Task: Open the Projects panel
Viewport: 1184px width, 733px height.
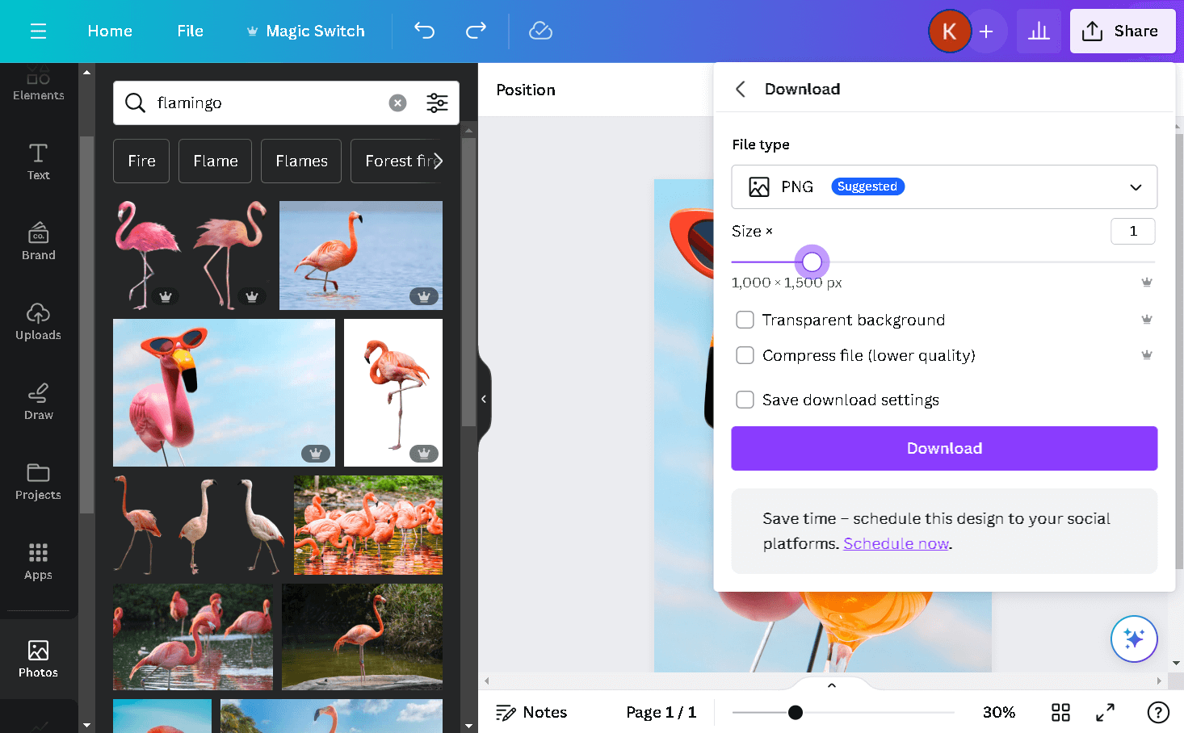Action: tap(38, 481)
